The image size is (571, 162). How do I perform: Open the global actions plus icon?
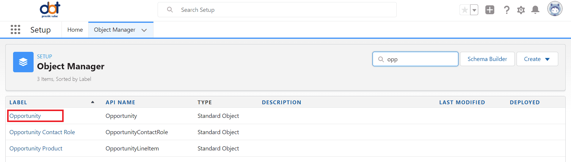tap(490, 10)
